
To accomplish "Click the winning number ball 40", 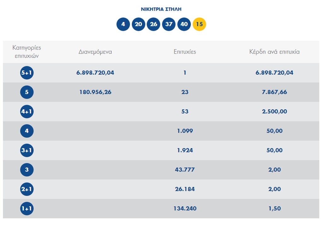I will [x=184, y=24].
